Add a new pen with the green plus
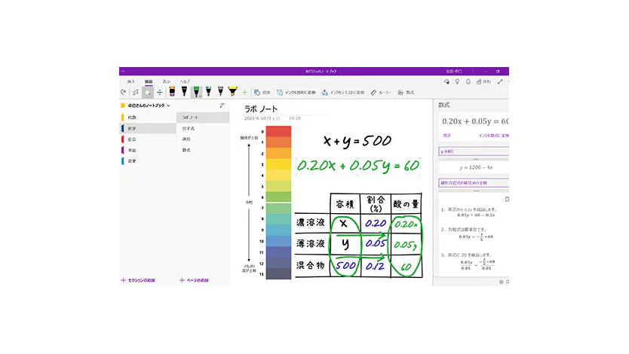Screen dimensions: 629x354 [x=244, y=93]
